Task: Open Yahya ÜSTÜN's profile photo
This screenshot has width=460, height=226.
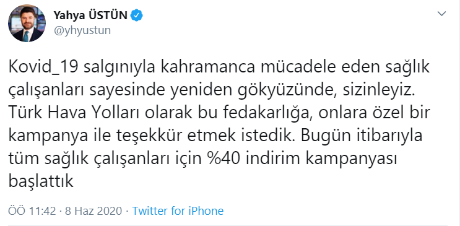Action: coord(27,23)
